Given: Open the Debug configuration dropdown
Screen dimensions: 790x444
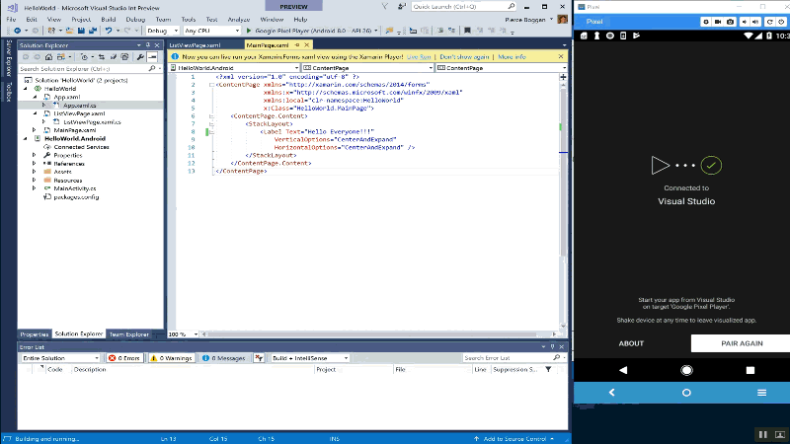Looking at the screenshot, I should [162, 31].
